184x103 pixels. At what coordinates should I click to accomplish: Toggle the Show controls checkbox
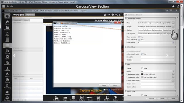[x=139, y=37]
